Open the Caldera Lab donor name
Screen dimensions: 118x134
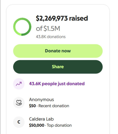point(41,119)
